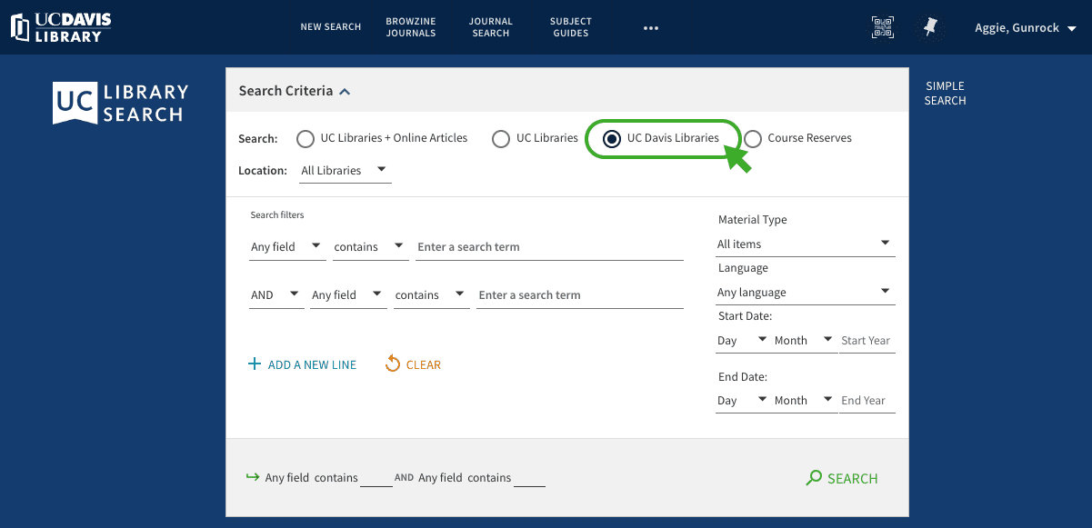1092x528 pixels.
Task: Click the circular arrow Clear icon
Action: tap(393, 364)
